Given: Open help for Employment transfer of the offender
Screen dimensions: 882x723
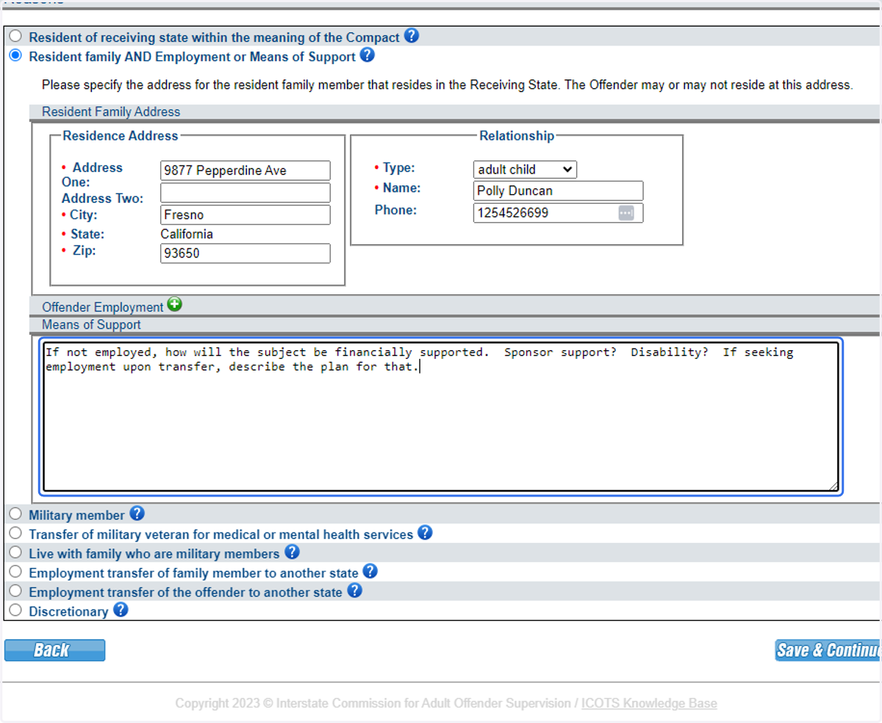Looking at the screenshot, I should coord(354,590).
